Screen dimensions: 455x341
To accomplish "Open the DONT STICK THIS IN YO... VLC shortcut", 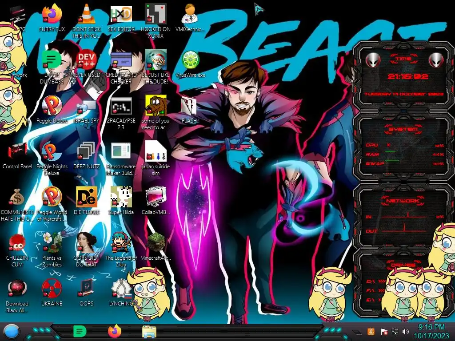I will (87, 14).
